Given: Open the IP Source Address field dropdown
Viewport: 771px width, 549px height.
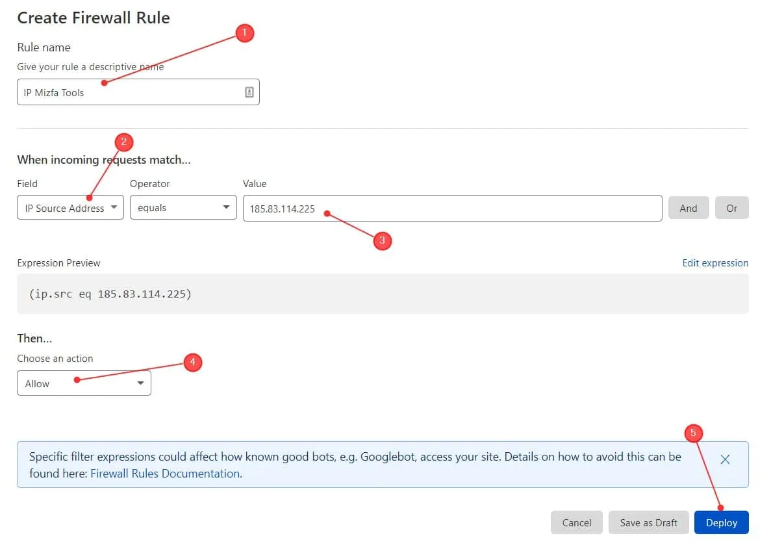Looking at the screenshot, I should (x=70, y=208).
